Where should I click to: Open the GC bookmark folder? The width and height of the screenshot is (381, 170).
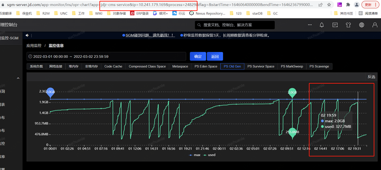click(272, 14)
